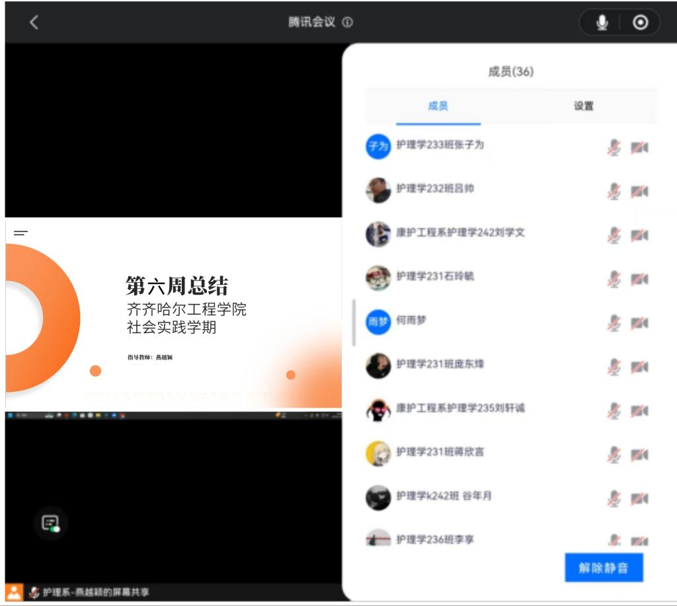Image resolution: width=677 pixels, height=606 pixels.
Task: Open the floating caption icon on shared screen
Action: coord(51,523)
